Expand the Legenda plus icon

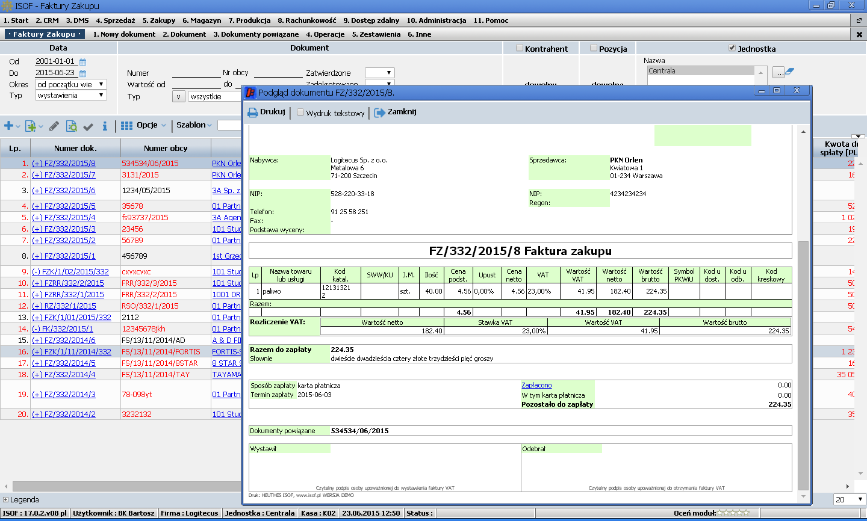5,500
